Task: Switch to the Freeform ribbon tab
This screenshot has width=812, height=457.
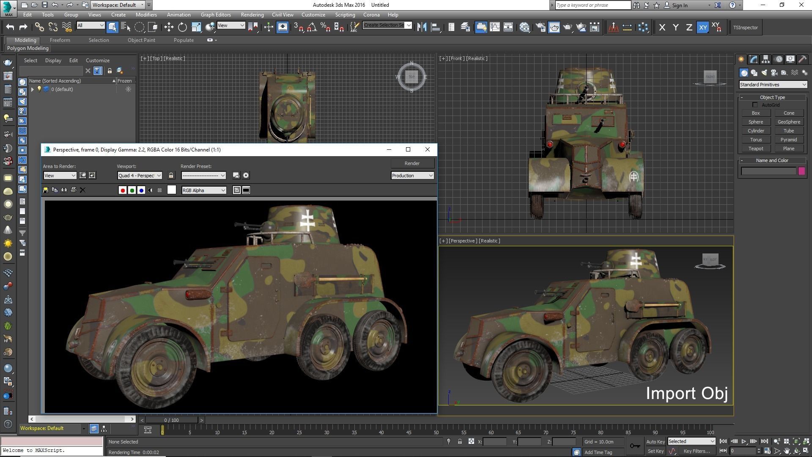Action: [x=60, y=40]
